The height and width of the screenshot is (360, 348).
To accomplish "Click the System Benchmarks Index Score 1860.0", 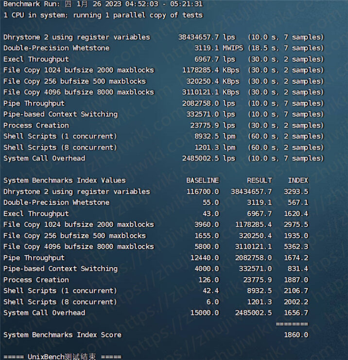I will [296, 335].
